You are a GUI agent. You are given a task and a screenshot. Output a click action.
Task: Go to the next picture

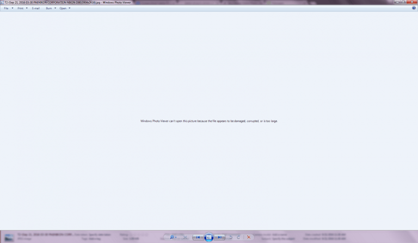pyautogui.click(x=219, y=237)
